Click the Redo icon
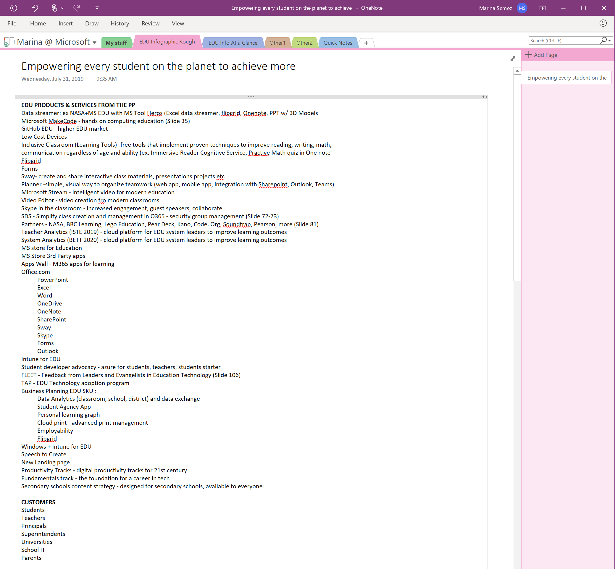 [x=76, y=8]
